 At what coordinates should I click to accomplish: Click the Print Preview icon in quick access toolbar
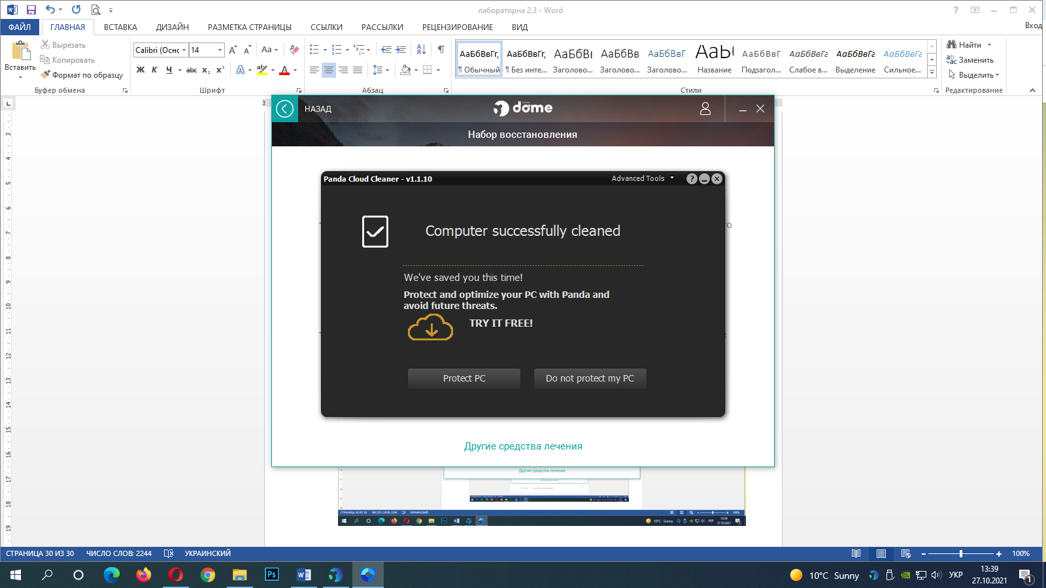tap(96, 10)
